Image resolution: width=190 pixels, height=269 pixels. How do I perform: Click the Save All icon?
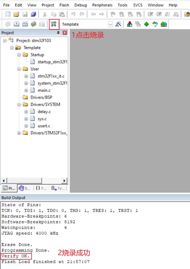pos(33,15)
